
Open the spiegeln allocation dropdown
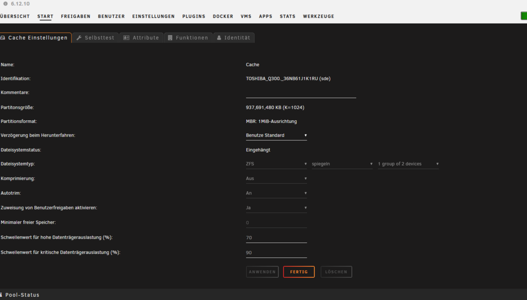tap(342, 164)
